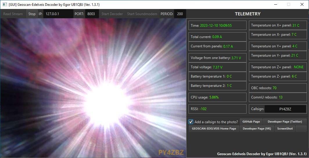Toggle Add a callsign to the photo checkbox
Screen dimensions: 309x158
pyautogui.click(x=191, y=122)
